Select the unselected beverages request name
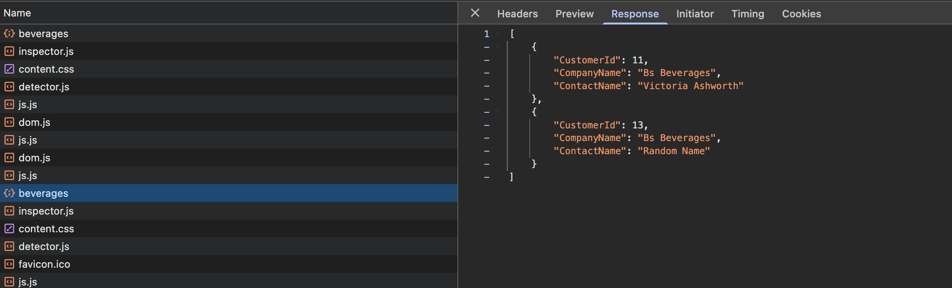The width and height of the screenshot is (952, 288). pos(44,33)
